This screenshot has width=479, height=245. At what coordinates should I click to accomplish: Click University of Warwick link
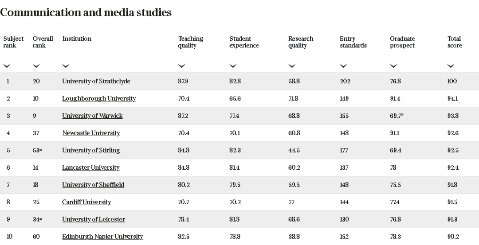pos(92,116)
